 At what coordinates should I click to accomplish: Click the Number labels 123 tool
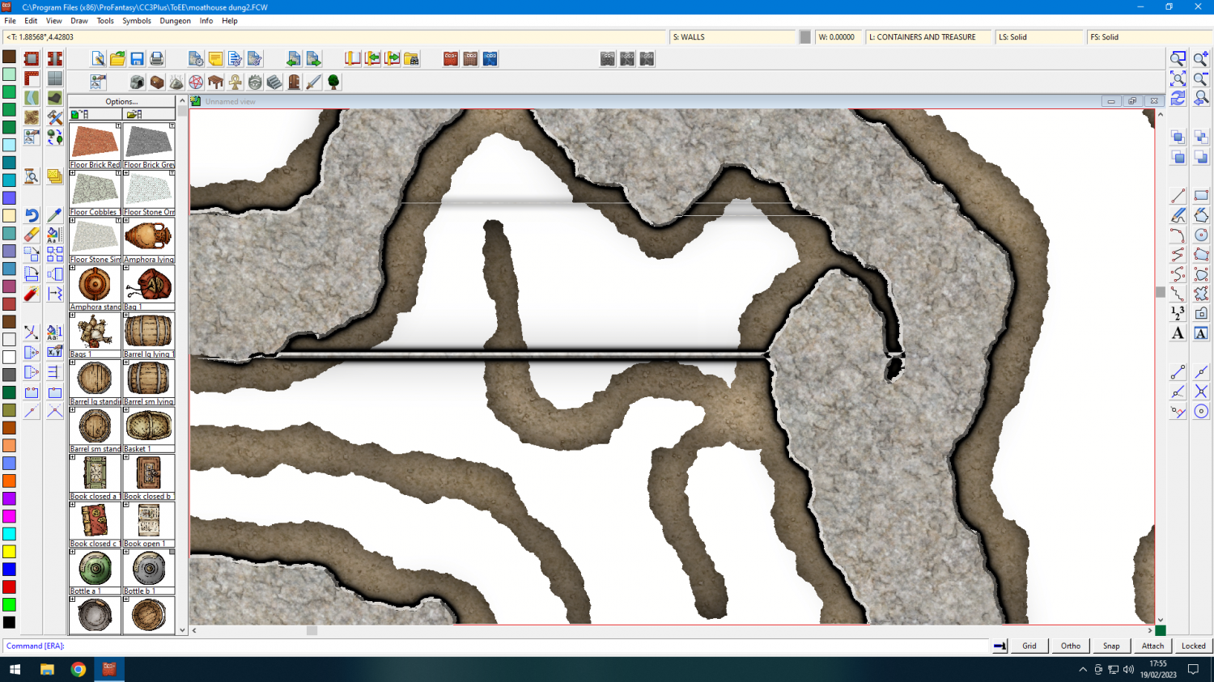click(1178, 313)
